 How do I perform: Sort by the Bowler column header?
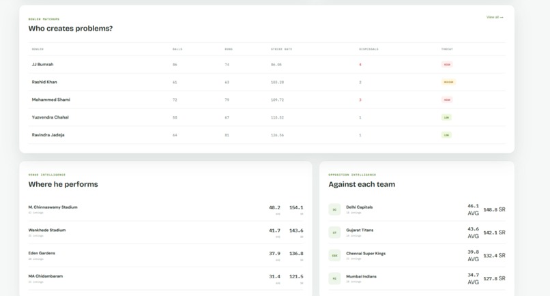tap(38, 49)
